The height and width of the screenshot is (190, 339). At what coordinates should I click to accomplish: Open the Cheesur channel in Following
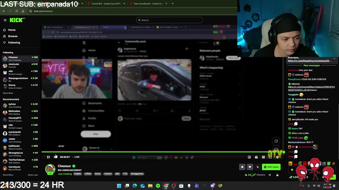click(20, 59)
